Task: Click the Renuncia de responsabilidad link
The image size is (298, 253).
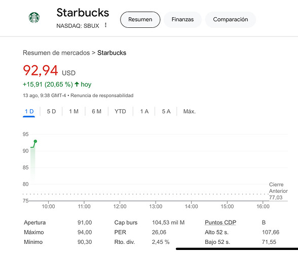Action: [102, 96]
